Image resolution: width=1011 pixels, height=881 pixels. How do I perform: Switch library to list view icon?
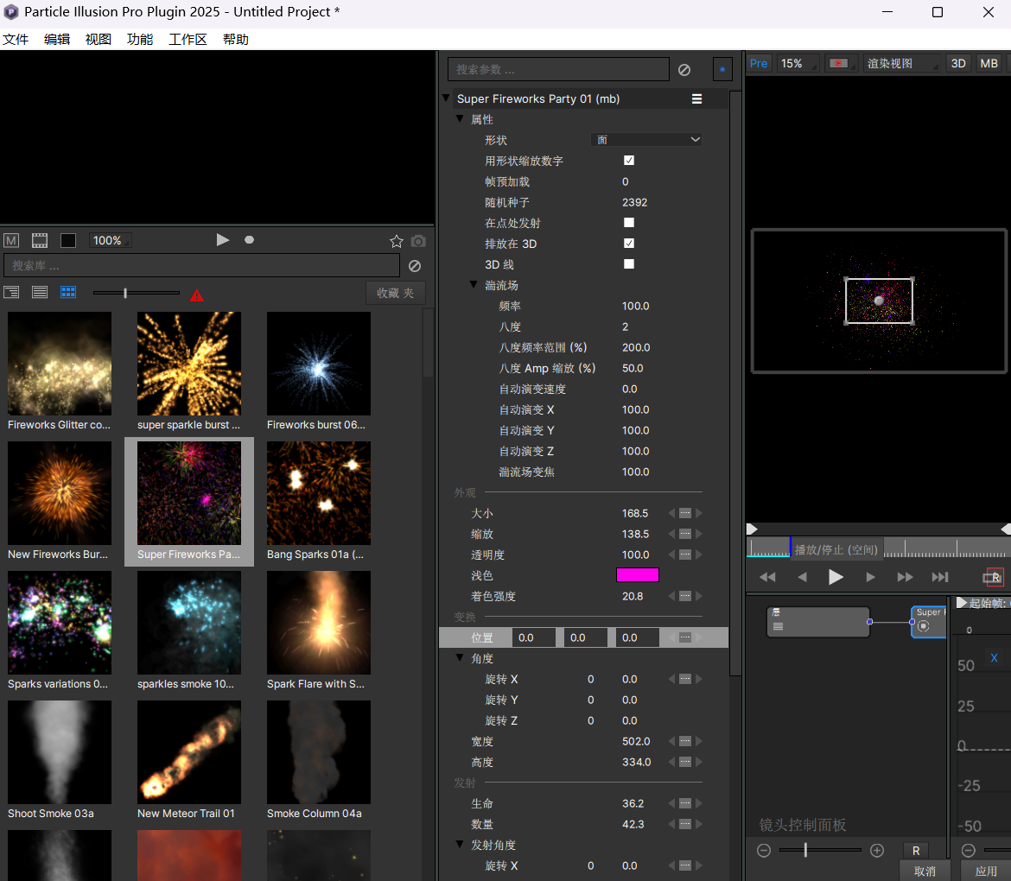(39, 293)
